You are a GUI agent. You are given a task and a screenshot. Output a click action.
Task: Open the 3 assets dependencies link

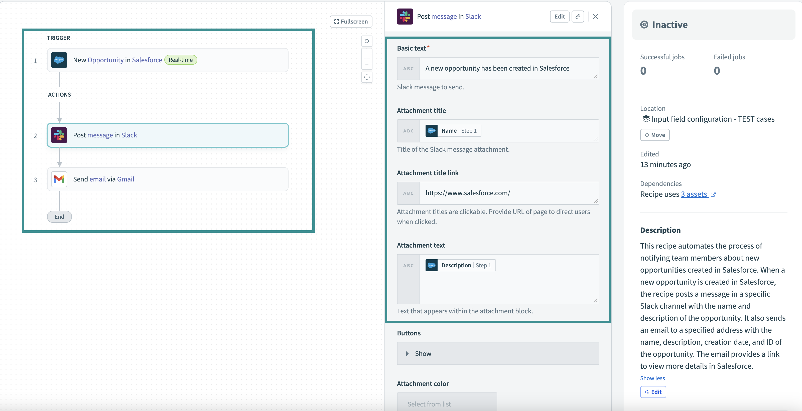694,194
